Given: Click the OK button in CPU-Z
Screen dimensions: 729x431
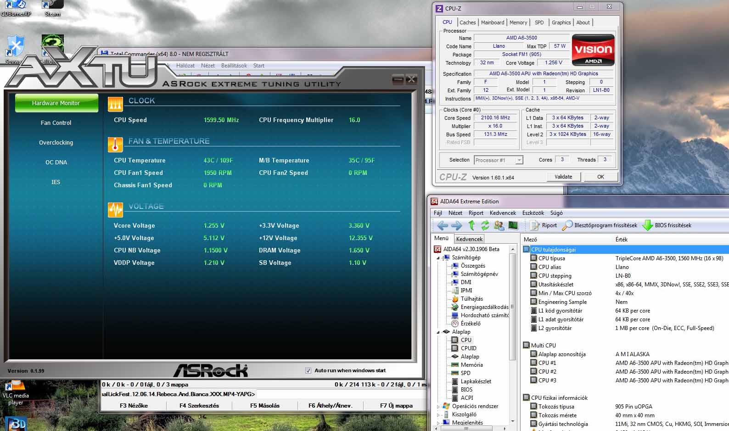Looking at the screenshot, I should tap(600, 177).
